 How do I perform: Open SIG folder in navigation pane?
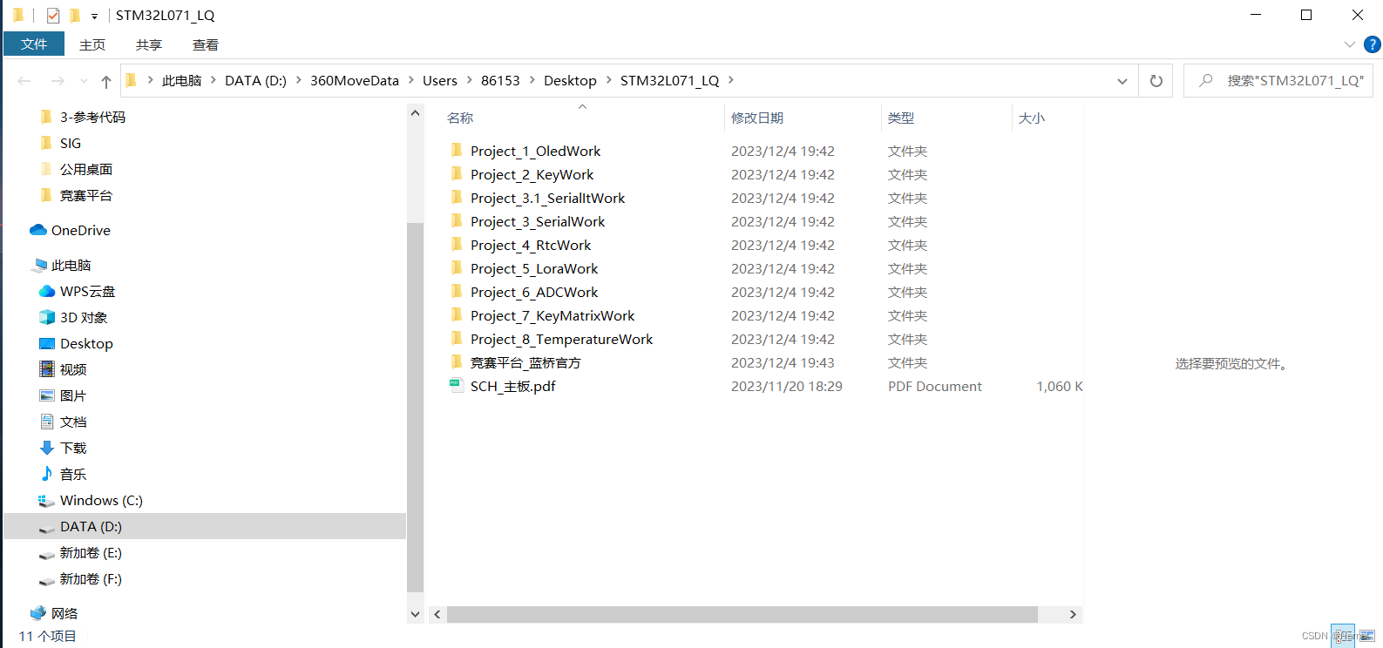point(71,143)
